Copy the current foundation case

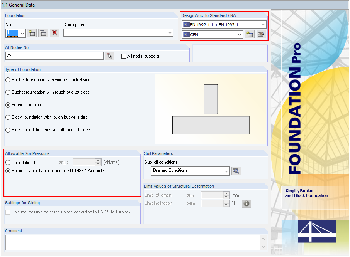43,33
